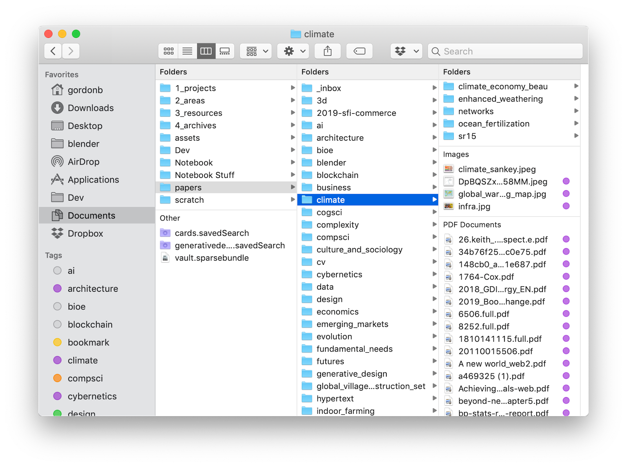Open the hypertext folder
The height and width of the screenshot is (467, 627).
pos(368,399)
